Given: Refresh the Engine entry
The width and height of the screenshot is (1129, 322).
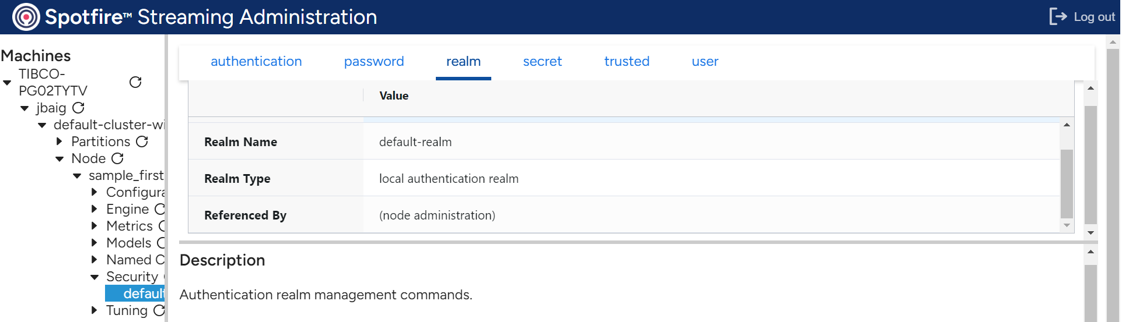Looking at the screenshot, I should (160, 209).
